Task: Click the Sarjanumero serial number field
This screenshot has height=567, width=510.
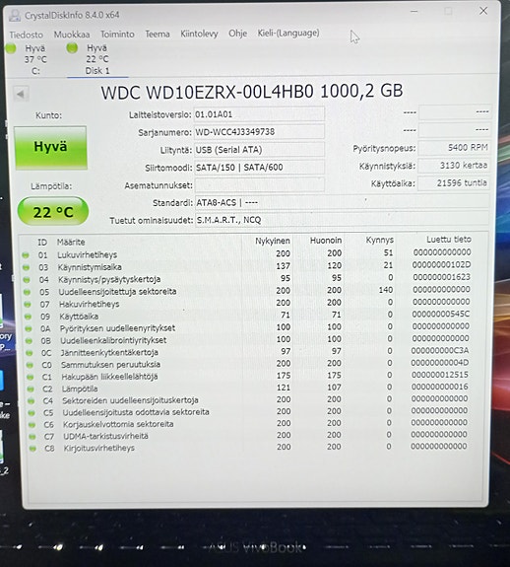Action: coord(259,131)
